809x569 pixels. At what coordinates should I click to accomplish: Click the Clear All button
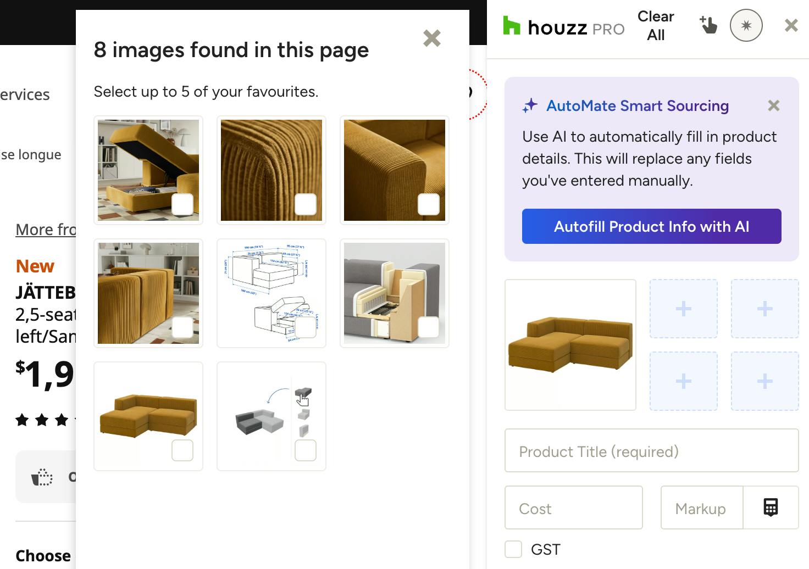656,26
